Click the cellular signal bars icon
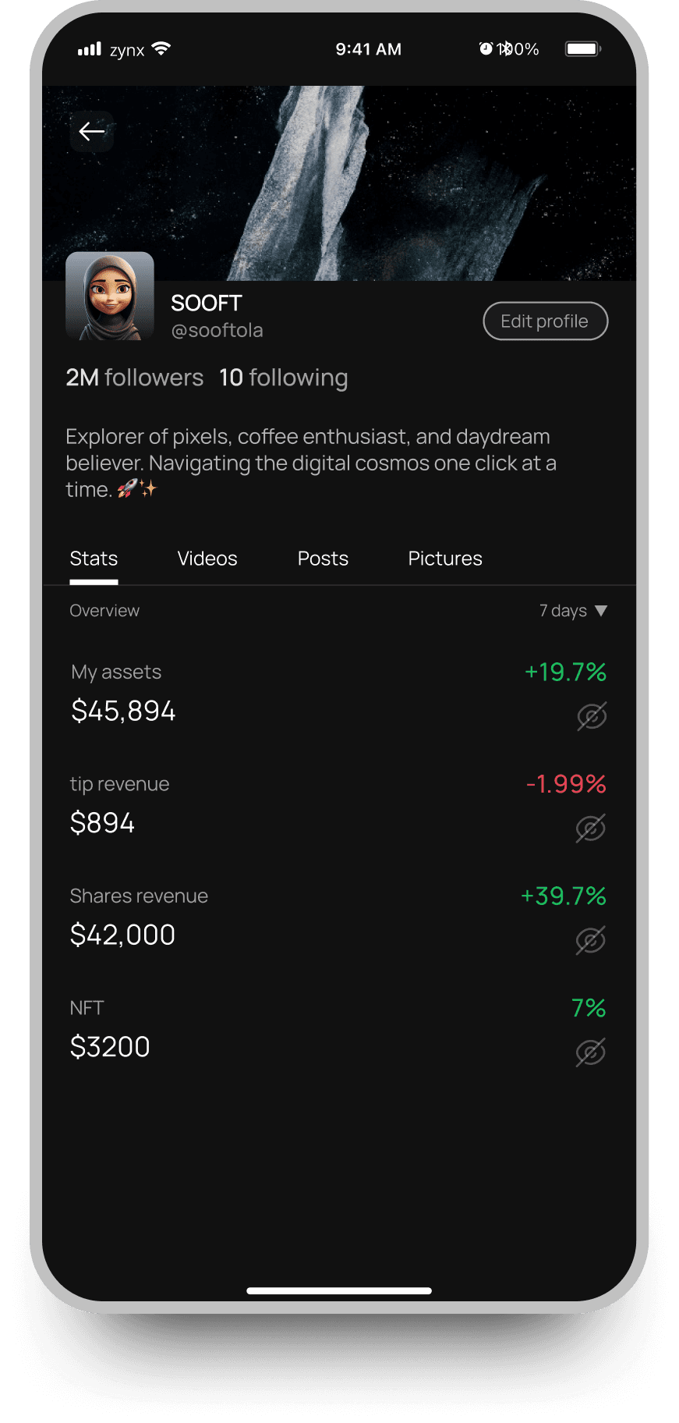 (90, 49)
